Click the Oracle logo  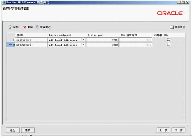[x=170, y=13]
